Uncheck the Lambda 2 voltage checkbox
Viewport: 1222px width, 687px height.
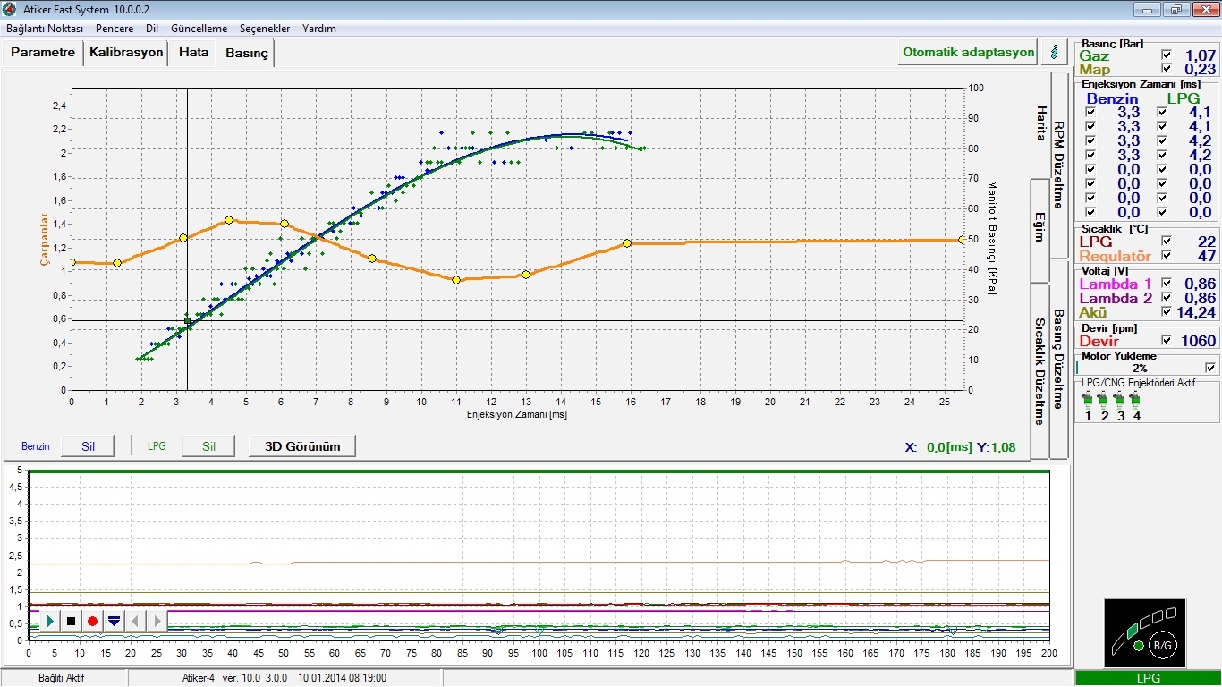(1166, 298)
